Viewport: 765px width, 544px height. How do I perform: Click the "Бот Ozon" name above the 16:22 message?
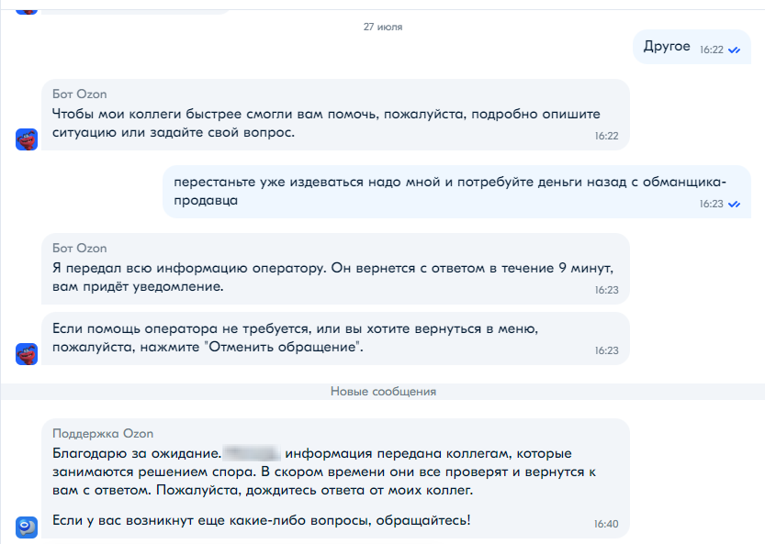[80, 94]
